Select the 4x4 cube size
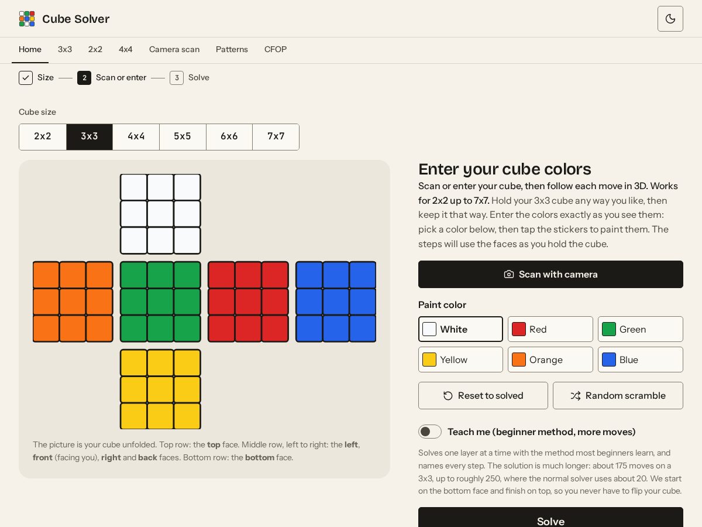The height and width of the screenshot is (527, 702). [x=136, y=136]
